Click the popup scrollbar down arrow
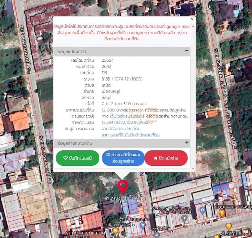 click(x=193, y=169)
